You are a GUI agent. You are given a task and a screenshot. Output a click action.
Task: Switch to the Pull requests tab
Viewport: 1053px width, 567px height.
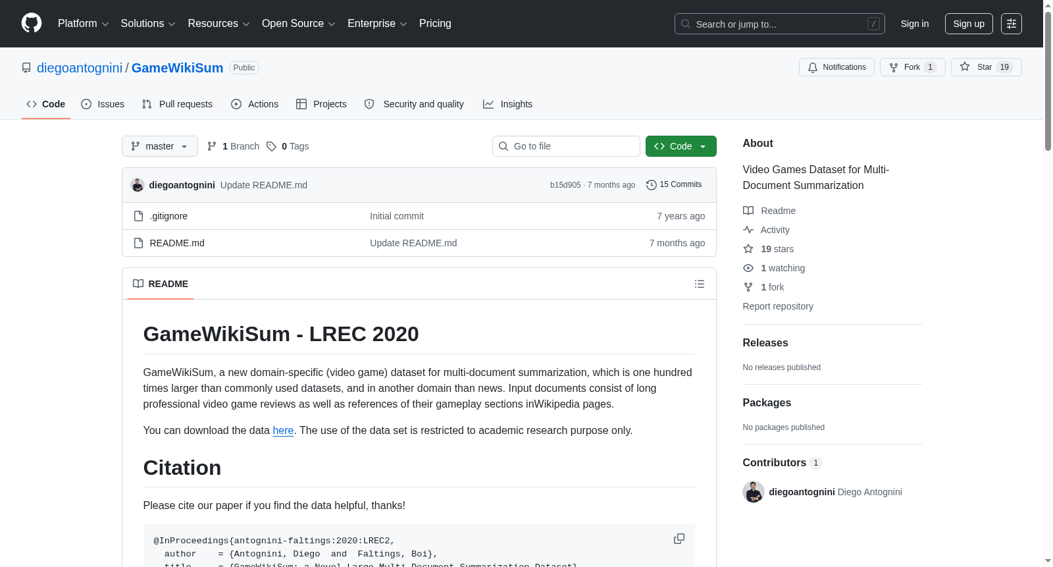point(177,104)
